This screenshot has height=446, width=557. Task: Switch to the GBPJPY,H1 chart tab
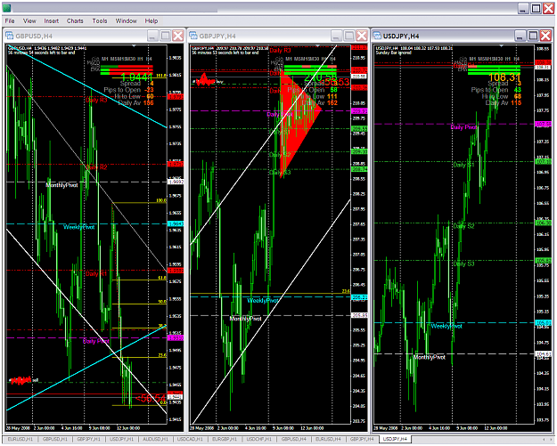[89, 439]
